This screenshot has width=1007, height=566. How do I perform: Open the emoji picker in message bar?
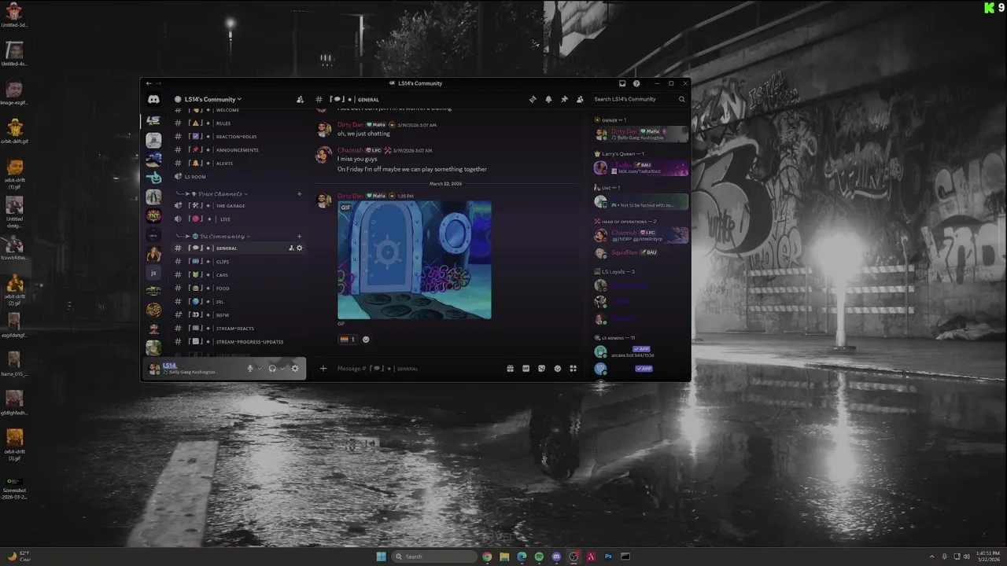point(557,368)
